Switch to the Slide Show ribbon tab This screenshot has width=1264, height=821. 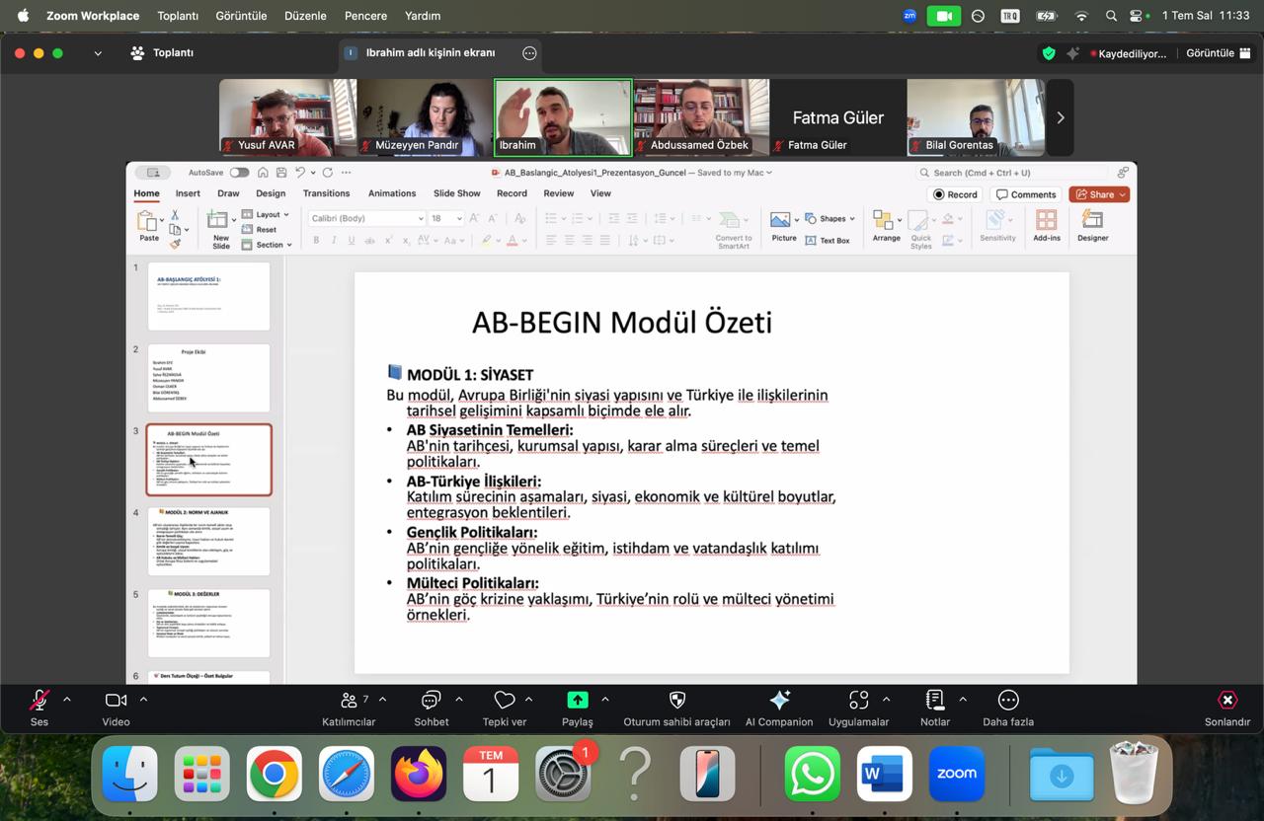[x=456, y=193]
